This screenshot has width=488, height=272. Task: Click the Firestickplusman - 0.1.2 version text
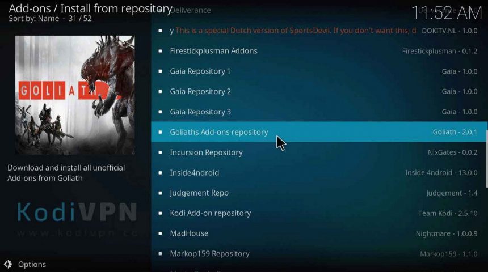pyautogui.click(x=440, y=51)
